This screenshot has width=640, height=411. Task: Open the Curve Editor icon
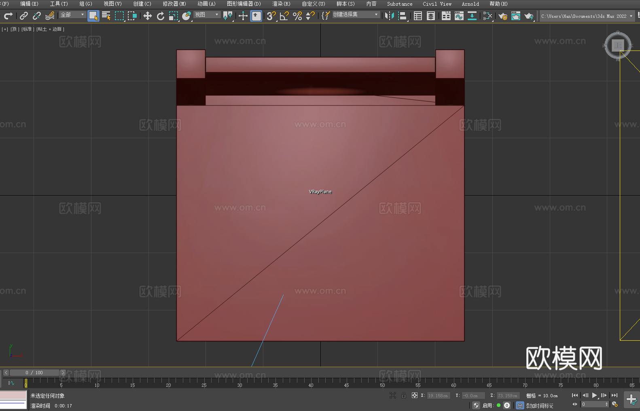point(459,16)
